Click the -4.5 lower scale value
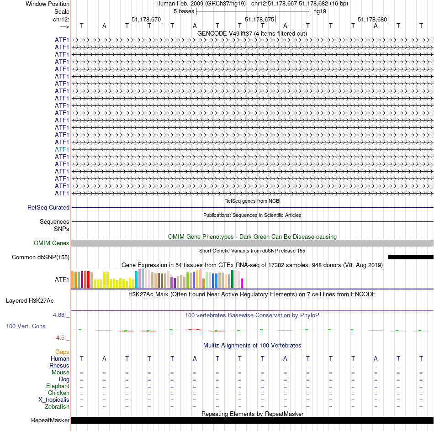This screenshot has width=434, height=431. coord(59,338)
